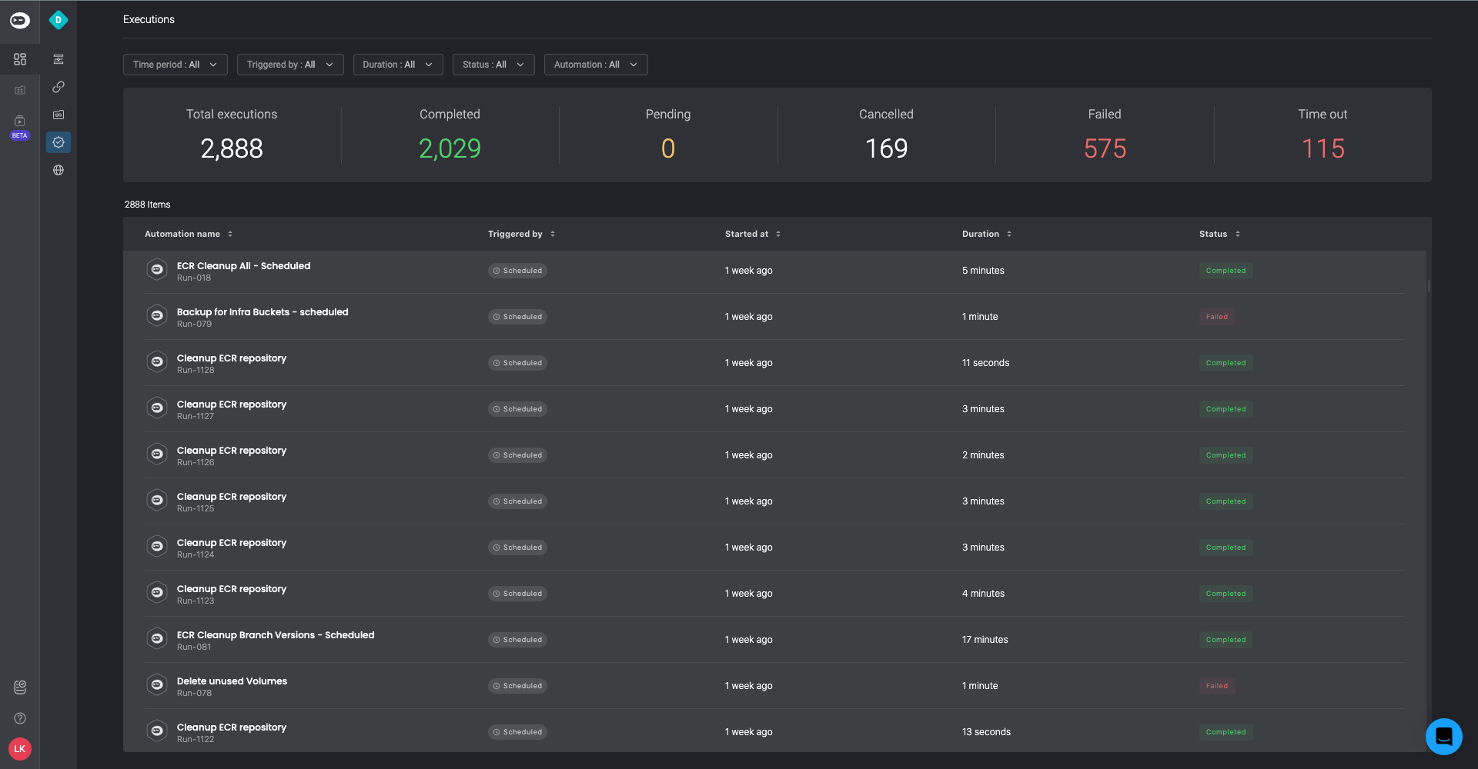Open the sliders icon atop secondary sidebar
This screenshot has width=1478, height=769.
[59, 59]
